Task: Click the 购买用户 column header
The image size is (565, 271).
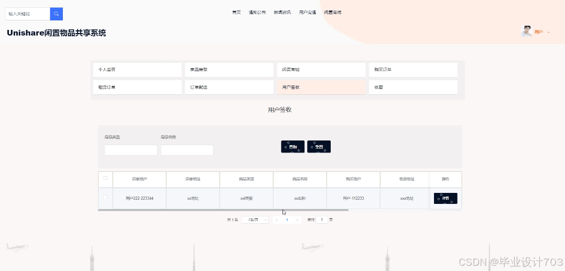Action: click(x=353, y=179)
